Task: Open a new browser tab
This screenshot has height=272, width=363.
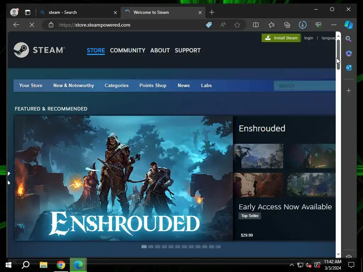Action: coord(212,12)
